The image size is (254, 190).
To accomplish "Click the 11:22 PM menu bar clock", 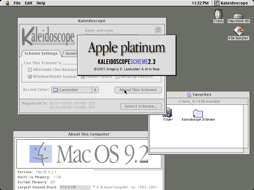I will [200, 3].
